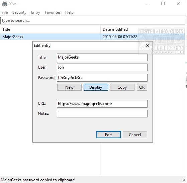The height and width of the screenshot is (183, 187).
Task: Open the File menu
Action: 5,12
